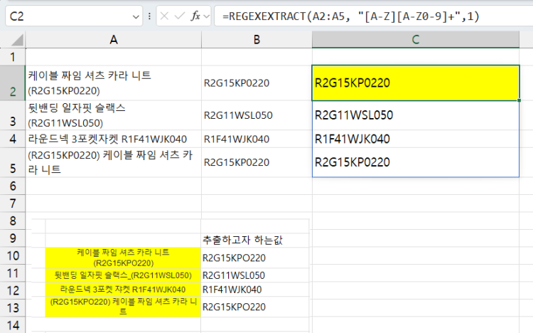Confirm formula with checkmark icon
The width and height of the screenshot is (533, 333).
tap(179, 16)
